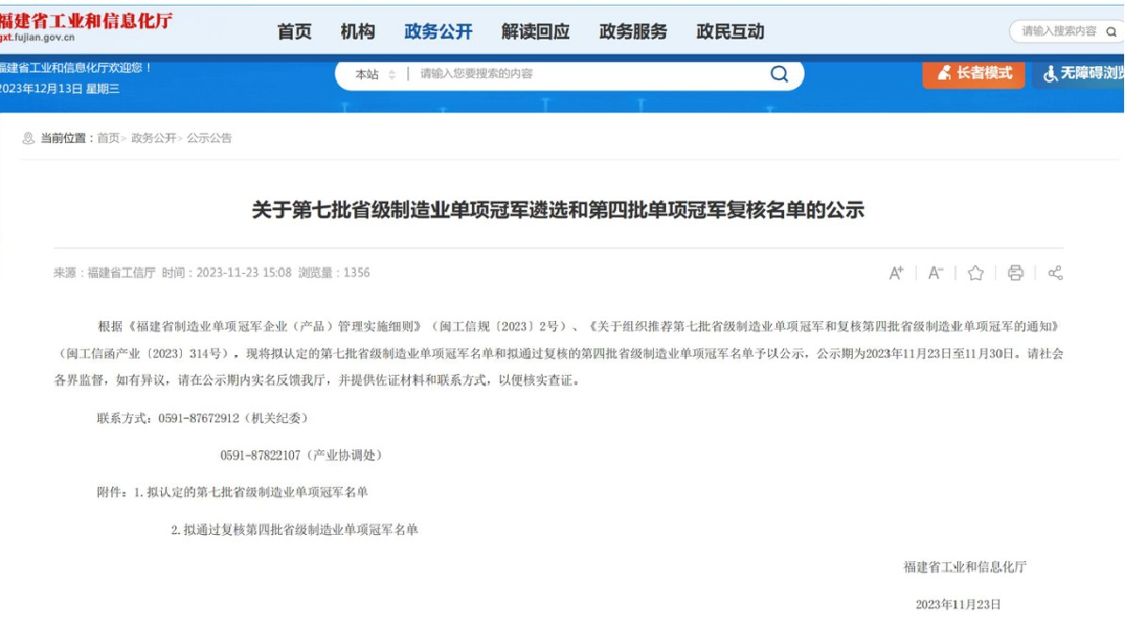Click the printer icon to print article
The image size is (1125, 630).
click(x=1015, y=273)
